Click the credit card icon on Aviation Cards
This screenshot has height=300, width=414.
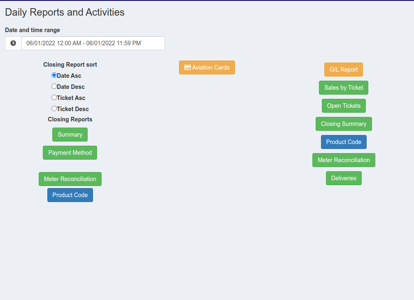[x=187, y=67]
